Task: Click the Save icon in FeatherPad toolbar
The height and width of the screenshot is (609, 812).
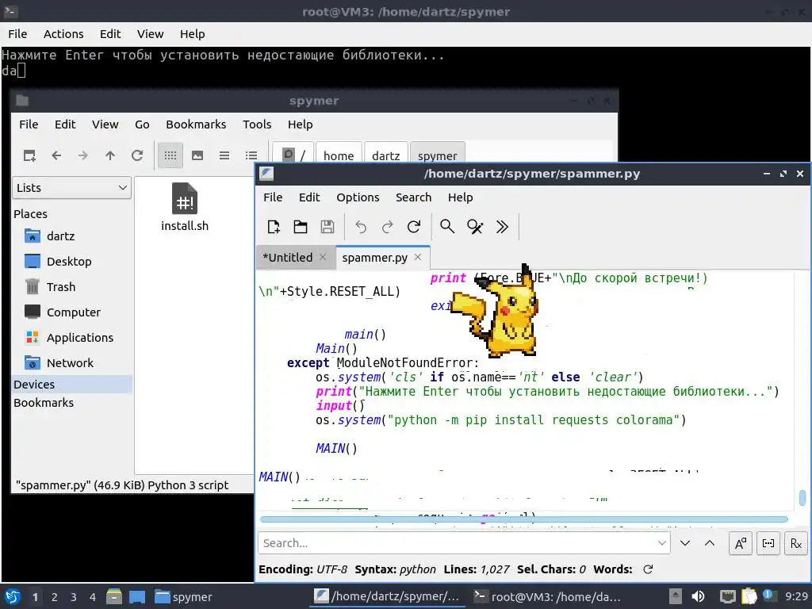Action: (327, 227)
